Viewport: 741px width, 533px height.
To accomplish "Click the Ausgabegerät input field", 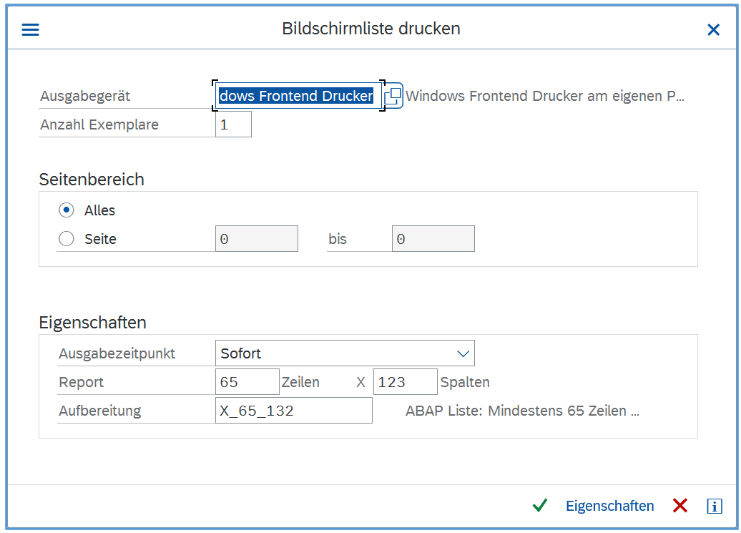I will point(296,96).
